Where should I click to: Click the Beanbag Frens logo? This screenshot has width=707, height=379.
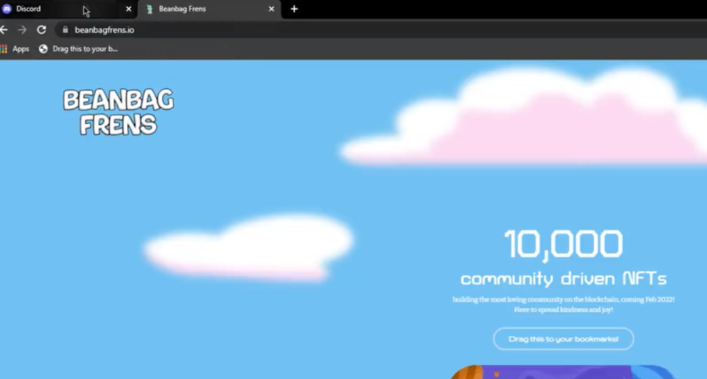[x=118, y=112]
